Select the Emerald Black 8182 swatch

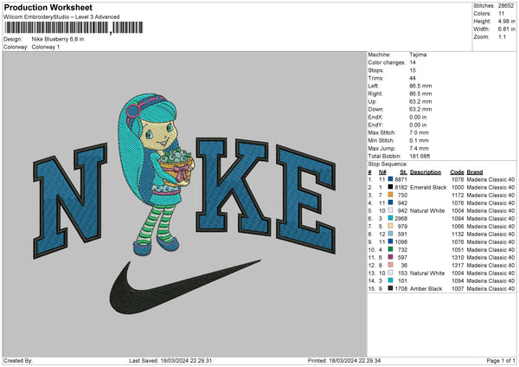[390, 186]
